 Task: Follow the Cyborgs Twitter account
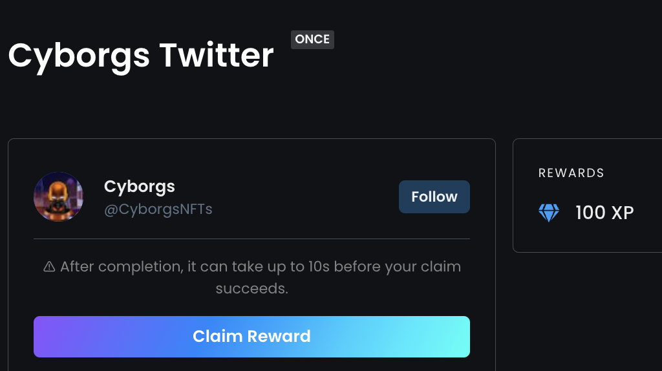coord(434,196)
